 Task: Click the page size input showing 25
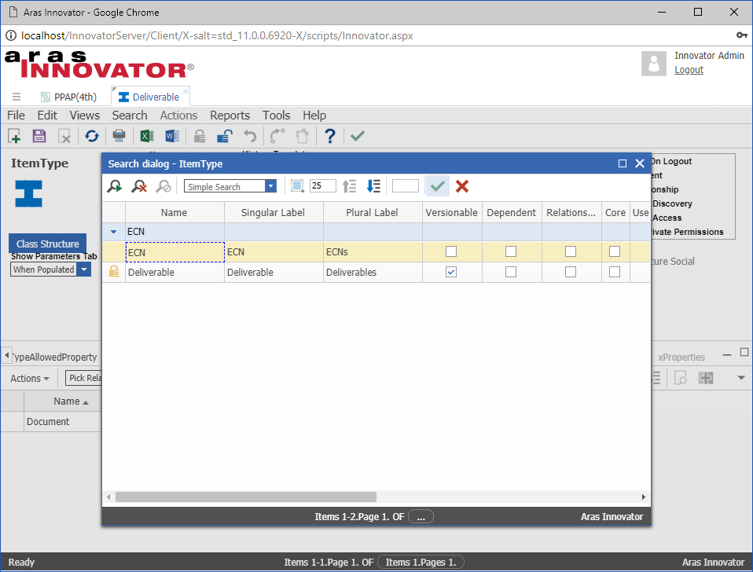321,186
